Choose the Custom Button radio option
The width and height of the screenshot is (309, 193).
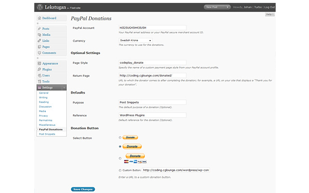tap(120, 170)
